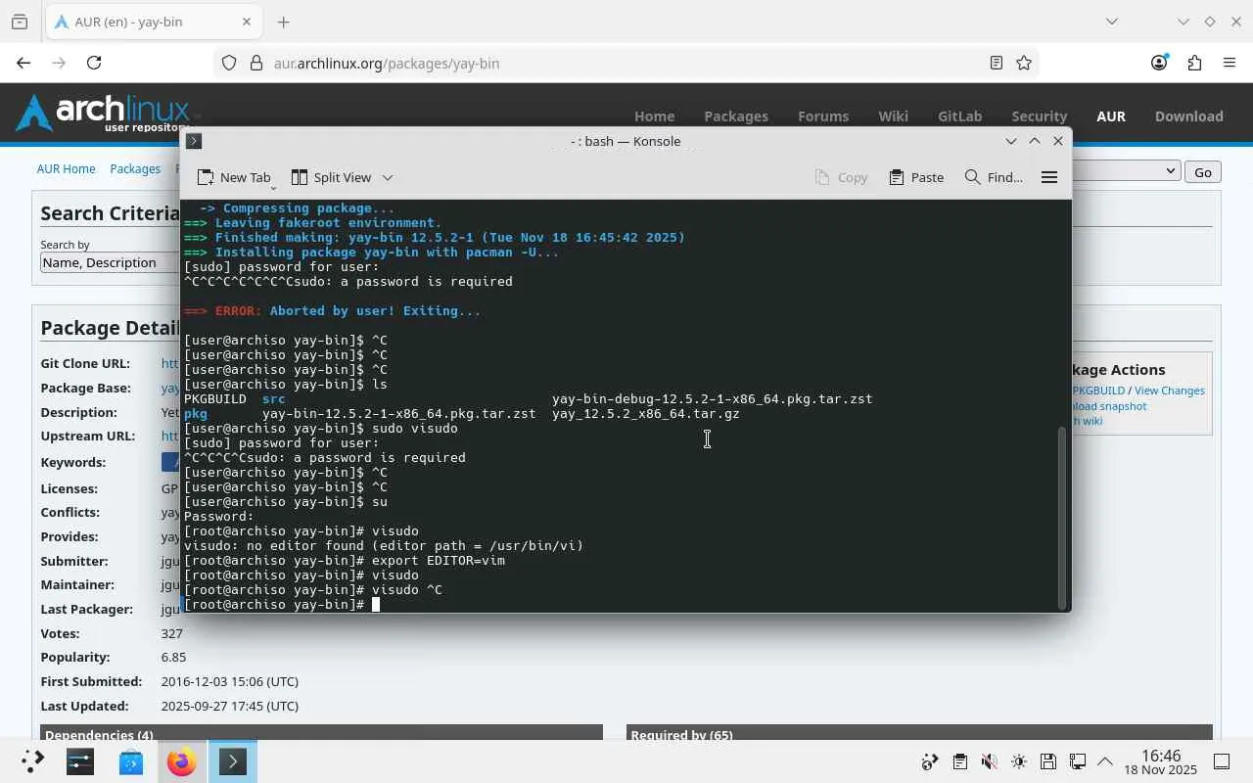Toggle reader view in the address bar
This screenshot has height=783, width=1253.
996,63
